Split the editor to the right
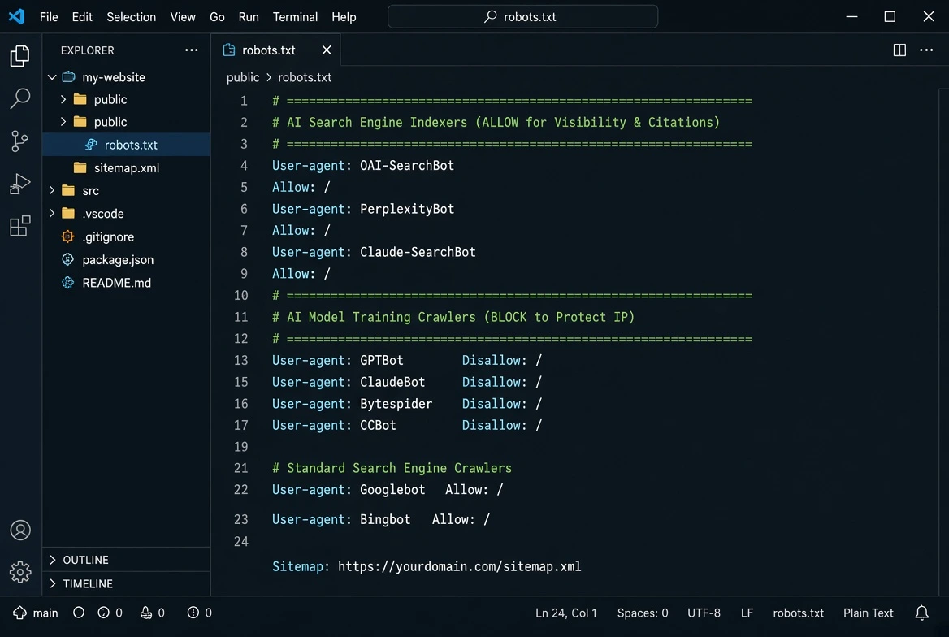Image resolution: width=949 pixels, height=637 pixels. (x=899, y=50)
